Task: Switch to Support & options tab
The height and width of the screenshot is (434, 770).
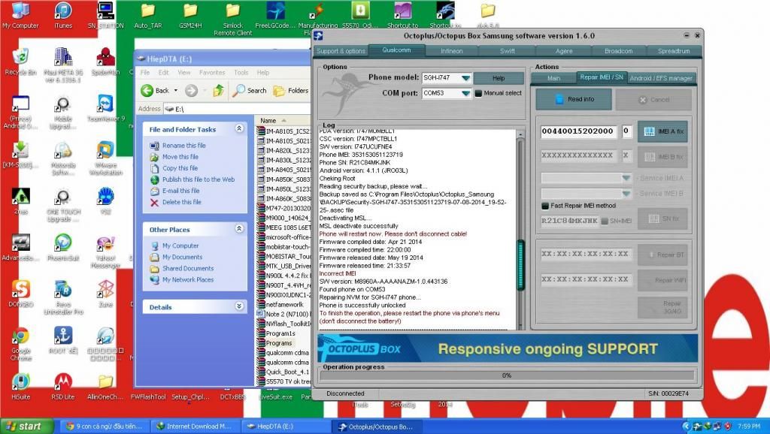Action: click(341, 50)
